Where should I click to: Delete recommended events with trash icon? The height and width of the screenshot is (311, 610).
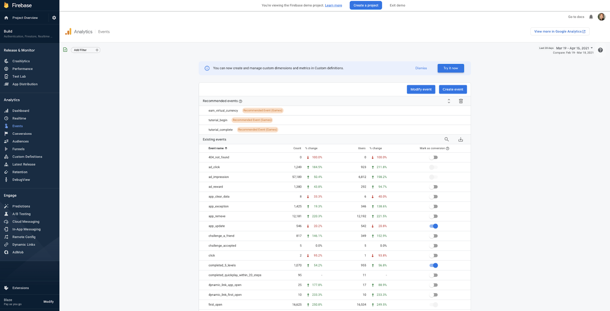click(x=461, y=101)
